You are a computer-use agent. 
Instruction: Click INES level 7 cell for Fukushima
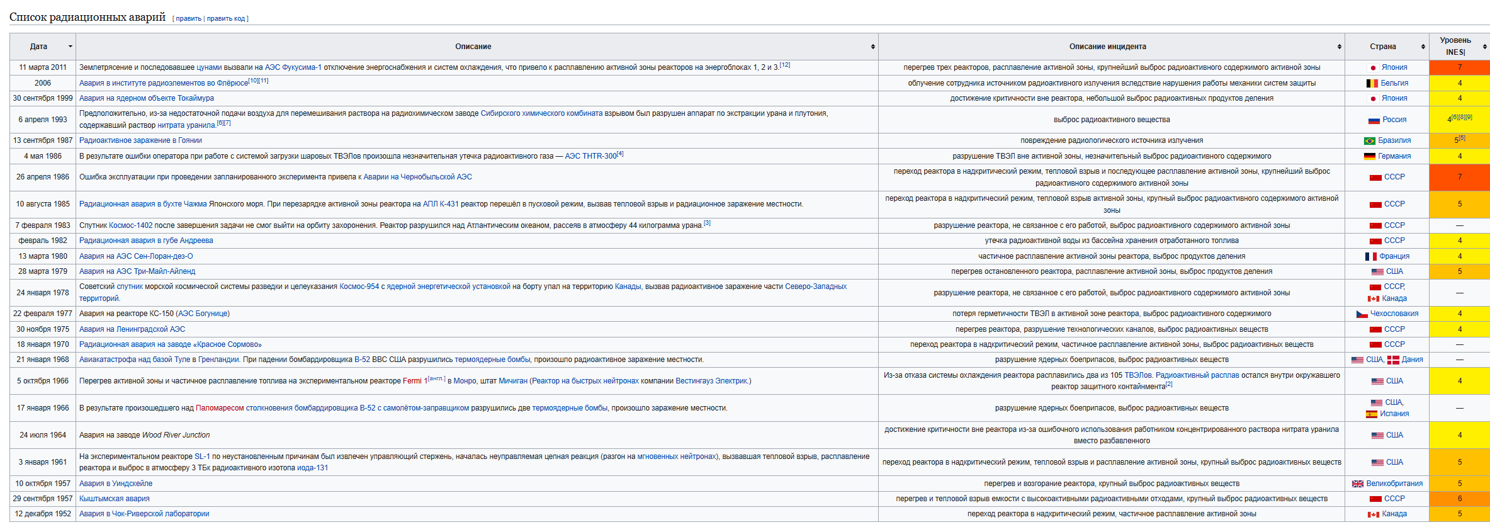coord(1460,67)
